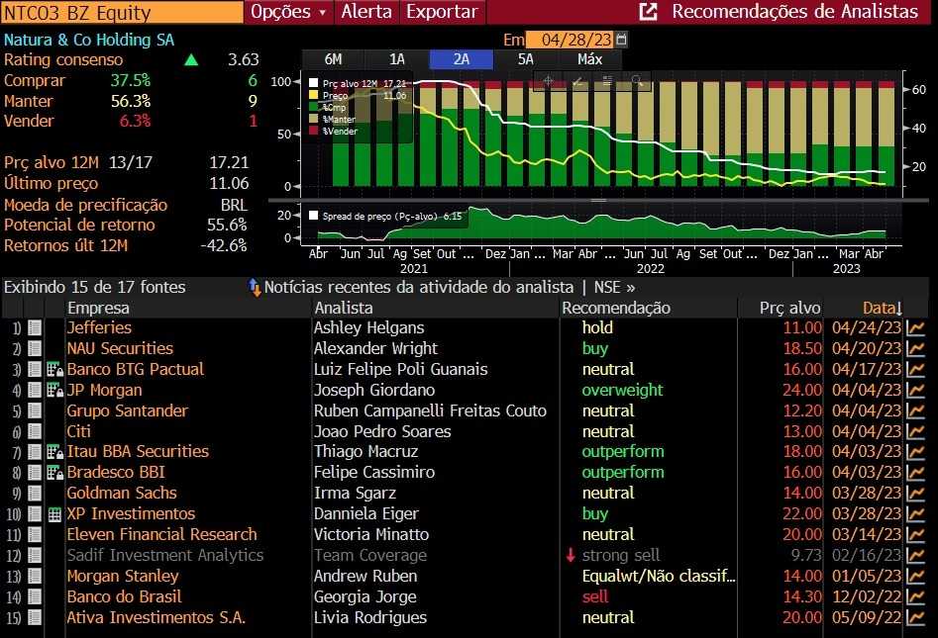Click the magnifier zoom icon on the chart toolbar
Screen dimensions: 938x638
click(637, 81)
